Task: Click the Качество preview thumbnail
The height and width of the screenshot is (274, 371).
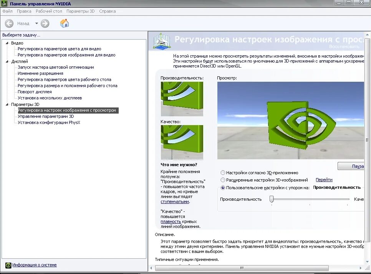Action: click(182, 142)
